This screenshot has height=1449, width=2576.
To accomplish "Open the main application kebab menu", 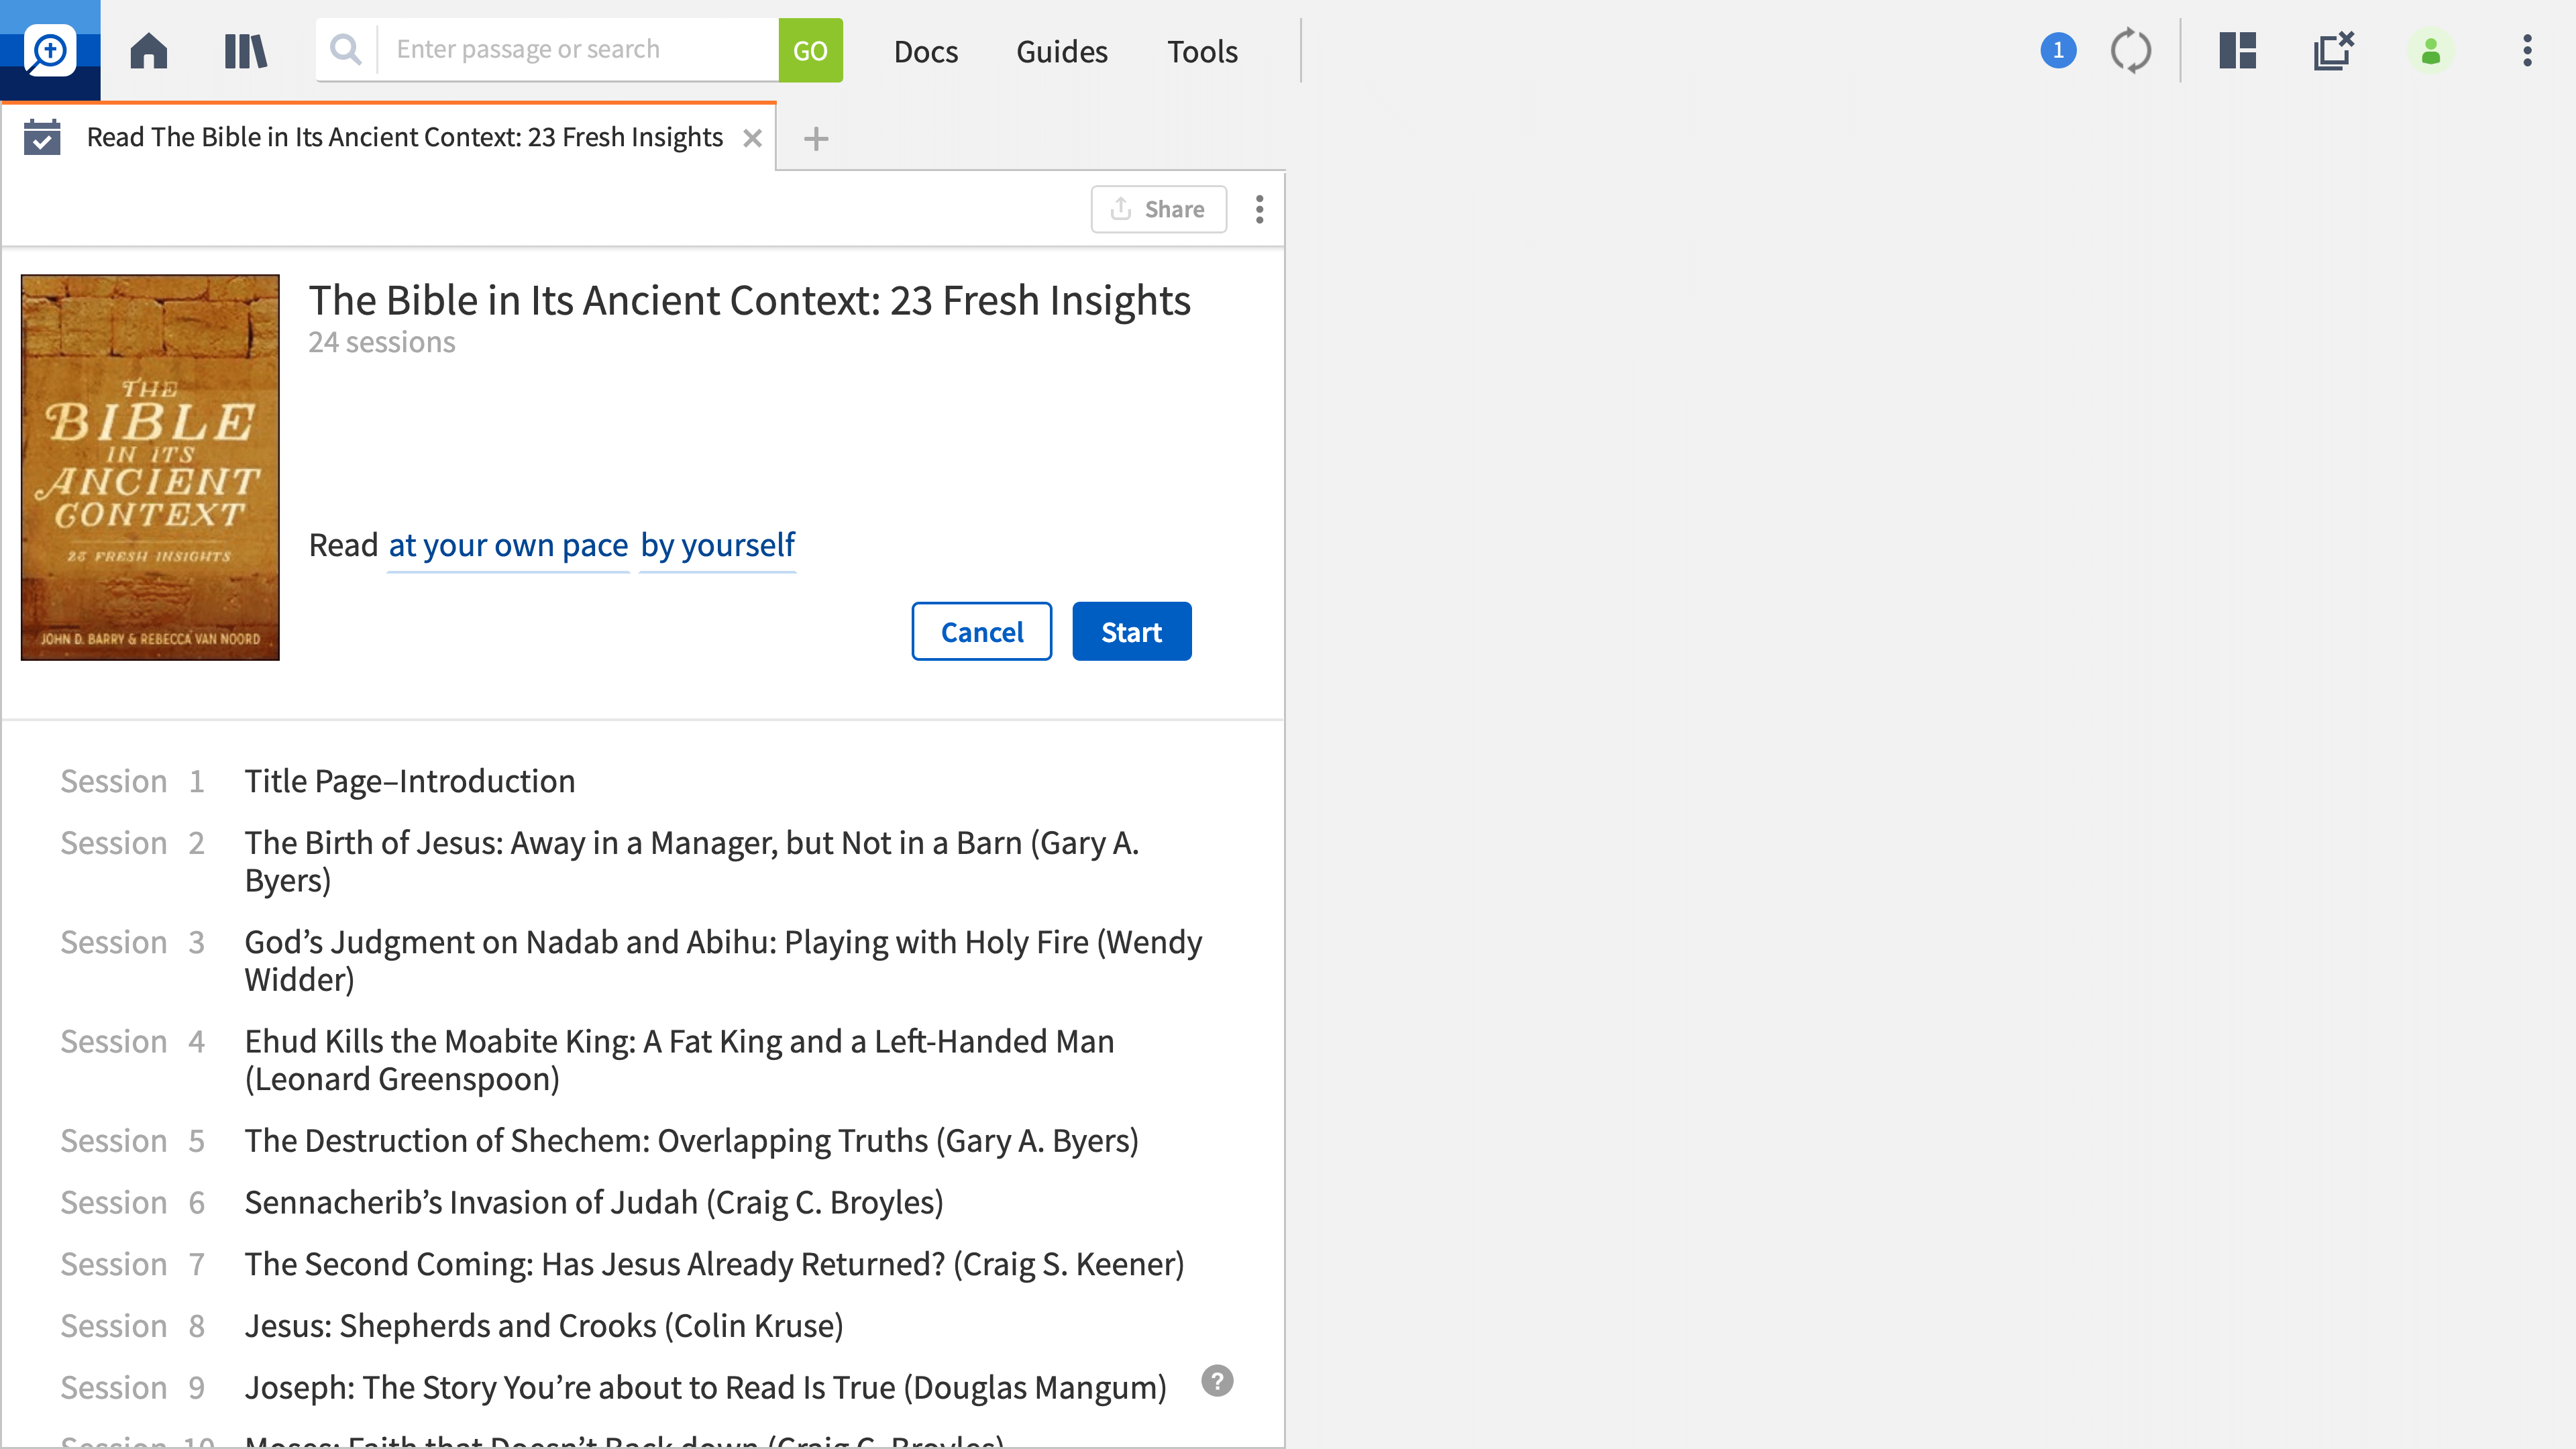I will pyautogui.click(x=2527, y=50).
